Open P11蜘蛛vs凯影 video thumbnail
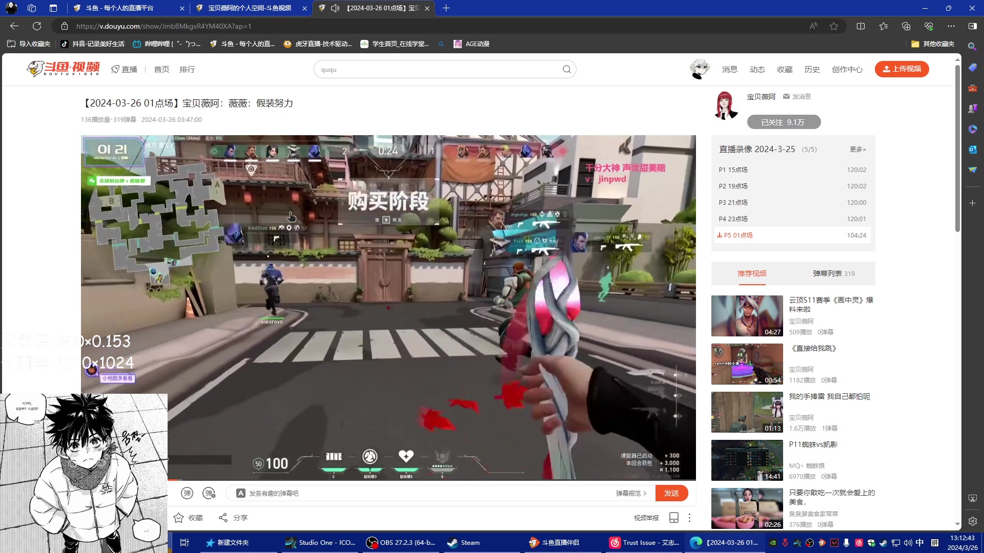 coord(747,460)
